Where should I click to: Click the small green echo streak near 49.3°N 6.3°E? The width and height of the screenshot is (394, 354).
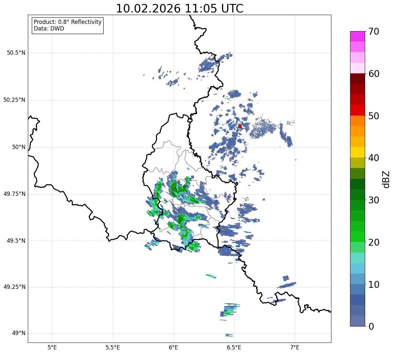pos(211,276)
